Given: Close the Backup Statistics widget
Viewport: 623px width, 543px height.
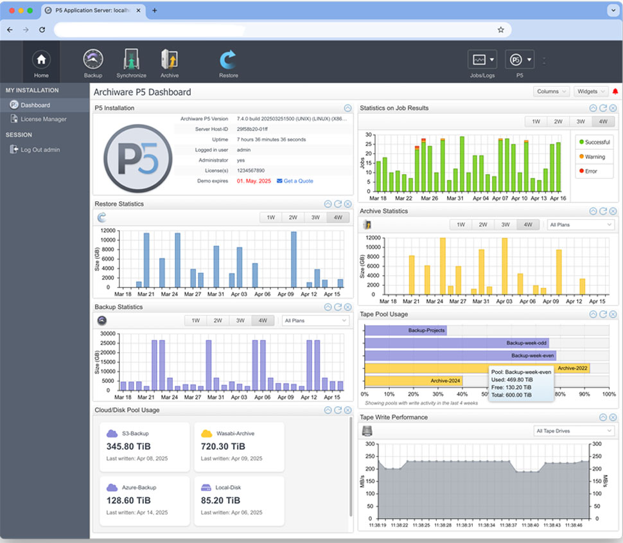Looking at the screenshot, I should point(347,307).
